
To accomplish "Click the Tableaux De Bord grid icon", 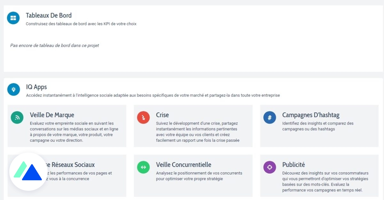I will (x=13, y=18).
